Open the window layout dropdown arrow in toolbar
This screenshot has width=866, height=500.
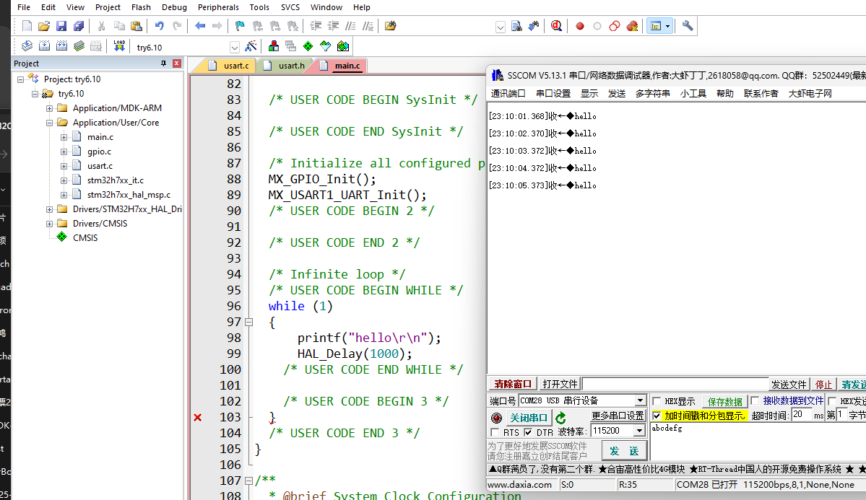pos(667,26)
